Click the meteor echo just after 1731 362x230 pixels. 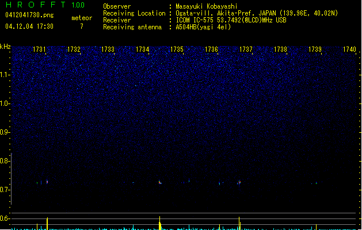click(47, 182)
